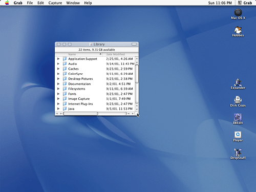Open the Mac OS X disk icon
This screenshot has width=256, height=192.
coord(238,13)
